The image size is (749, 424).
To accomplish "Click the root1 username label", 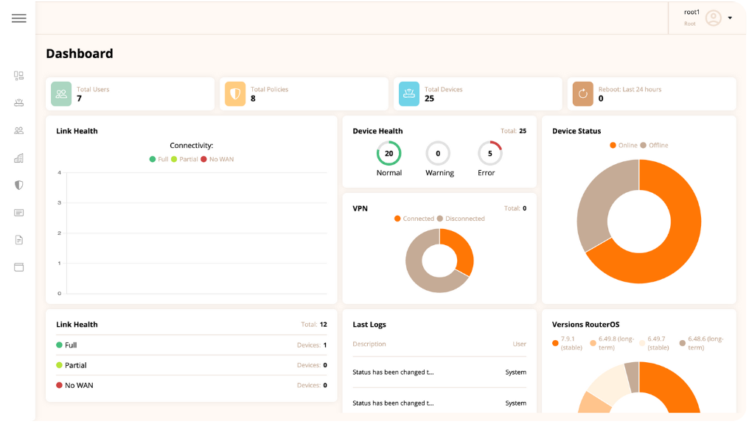I will pos(691,13).
